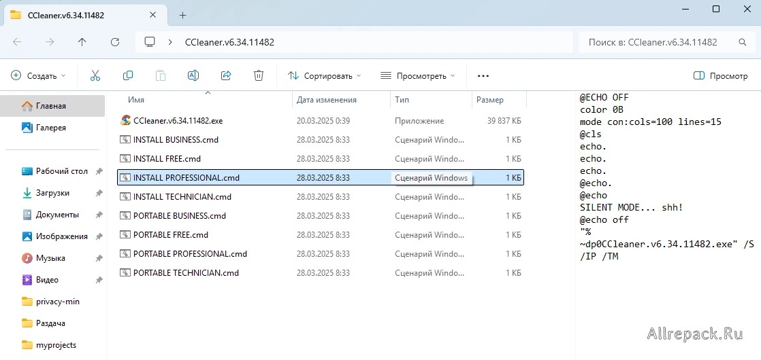Click mode con:cols=100 lines=15 preview line
This screenshot has height=360, width=761.
650,122
